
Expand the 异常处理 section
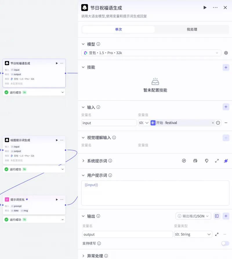pyautogui.click(x=83, y=256)
